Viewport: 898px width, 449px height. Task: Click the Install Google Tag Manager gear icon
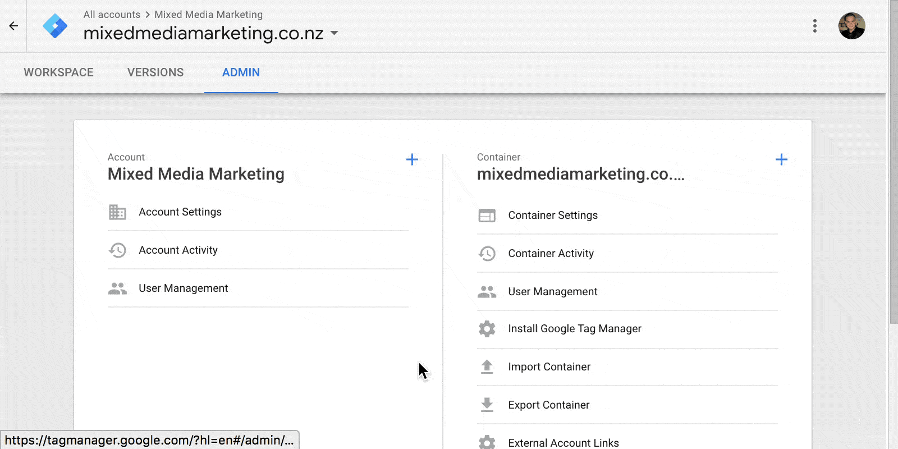[487, 329]
